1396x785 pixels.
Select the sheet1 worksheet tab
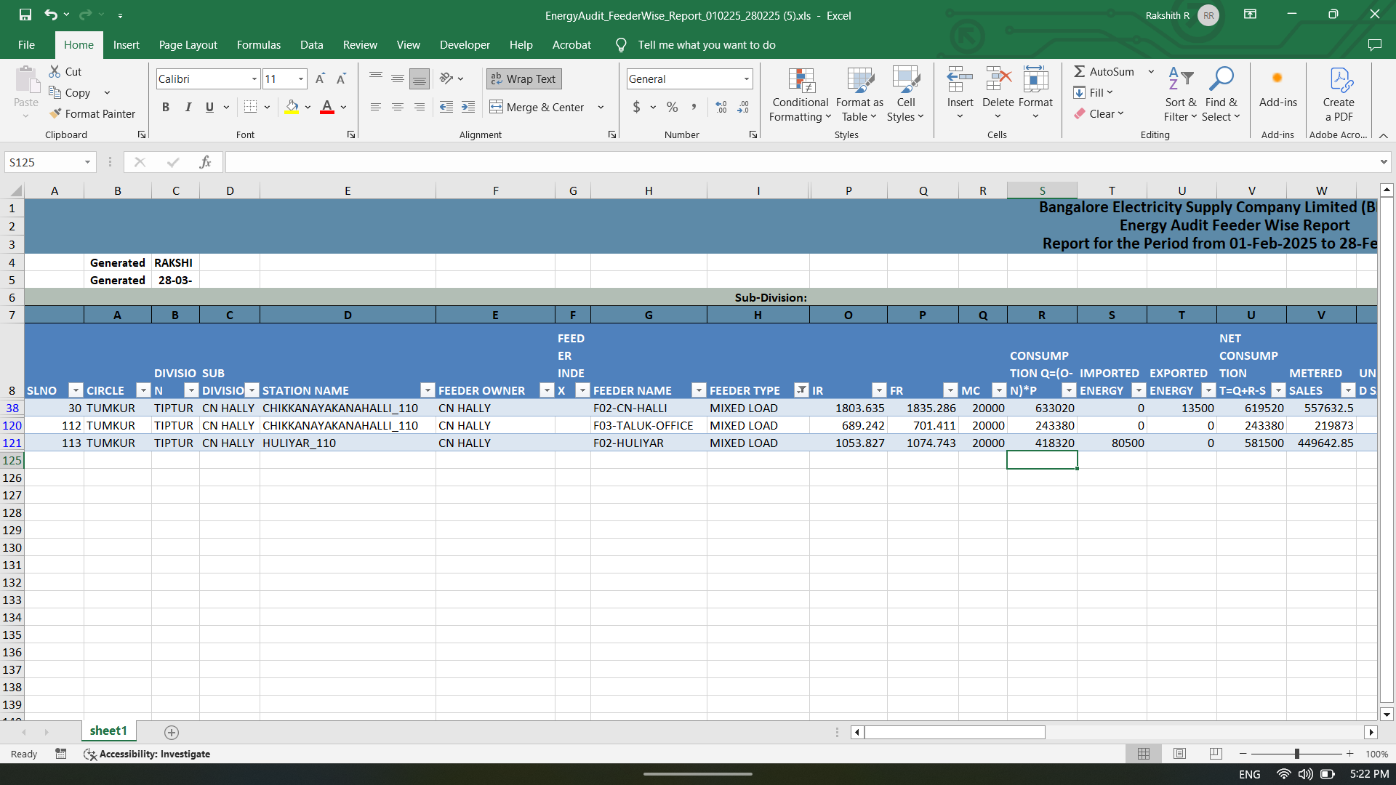tap(108, 730)
